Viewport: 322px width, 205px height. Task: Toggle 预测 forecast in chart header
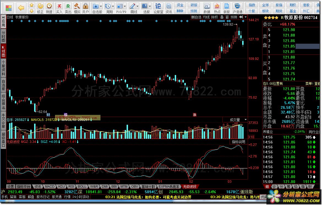234,17
